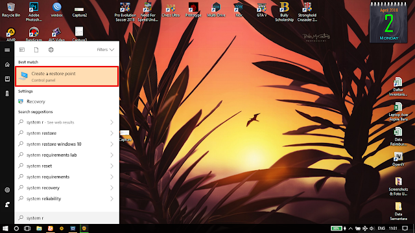Open File Explorer from the taskbar
Image resolution: width=415 pixels, height=233 pixels.
(x=39, y=228)
